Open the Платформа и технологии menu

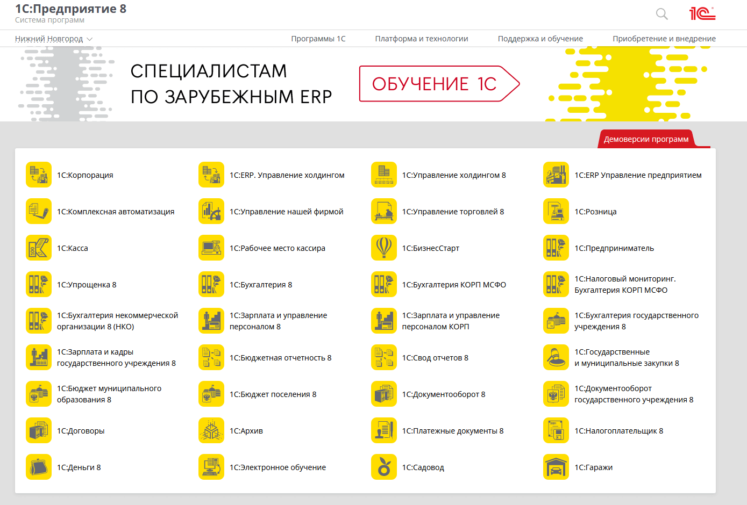pyautogui.click(x=422, y=39)
